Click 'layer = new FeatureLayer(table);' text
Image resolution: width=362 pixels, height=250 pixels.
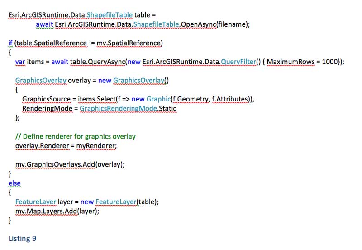click(108, 202)
